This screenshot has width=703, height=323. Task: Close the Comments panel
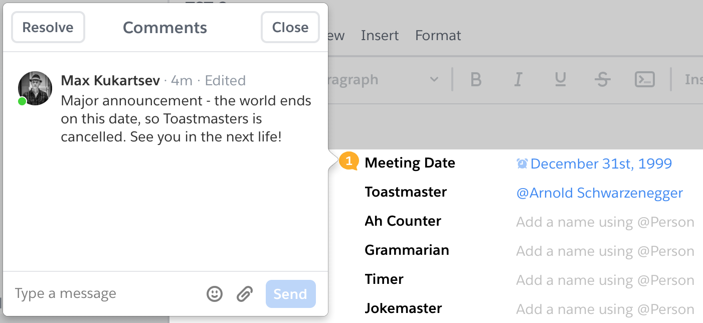[290, 27]
